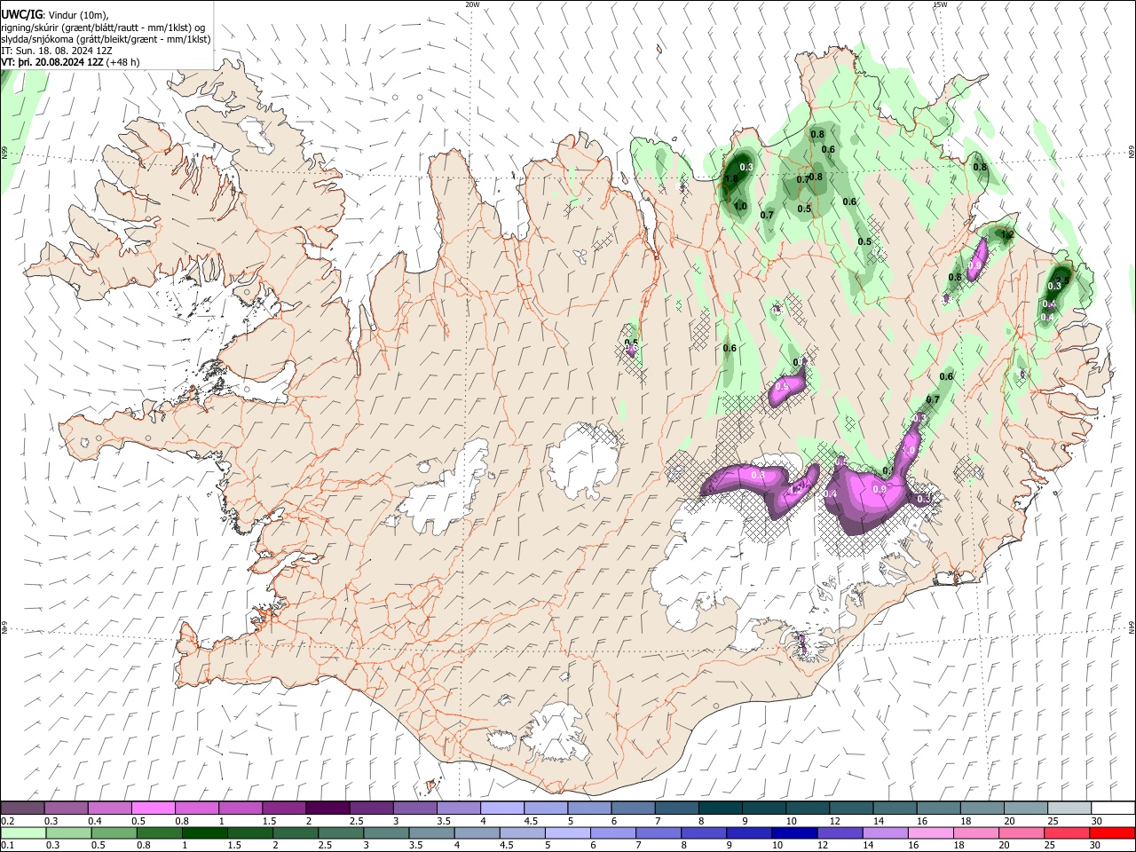Click the pale lavender 5 swatch in bottom legend row
Image resolution: width=1136 pixels, height=852 pixels.
567,832
